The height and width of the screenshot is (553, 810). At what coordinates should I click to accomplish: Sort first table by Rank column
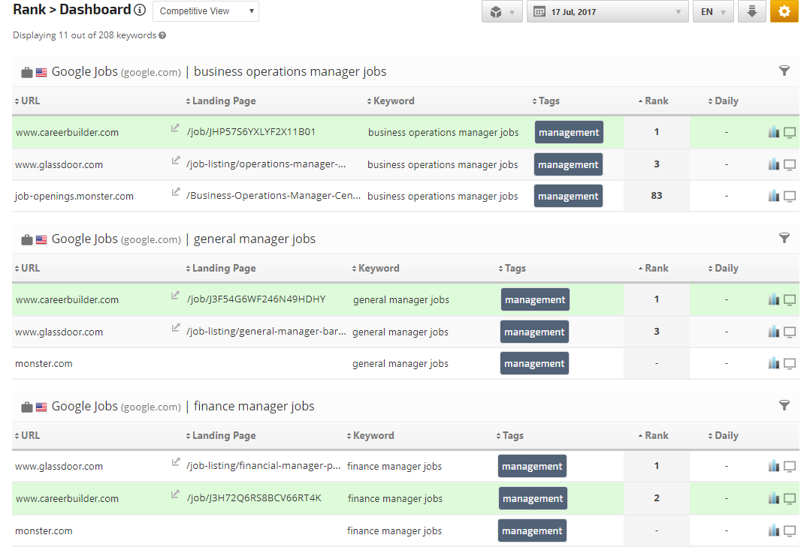tap(656, 101)
